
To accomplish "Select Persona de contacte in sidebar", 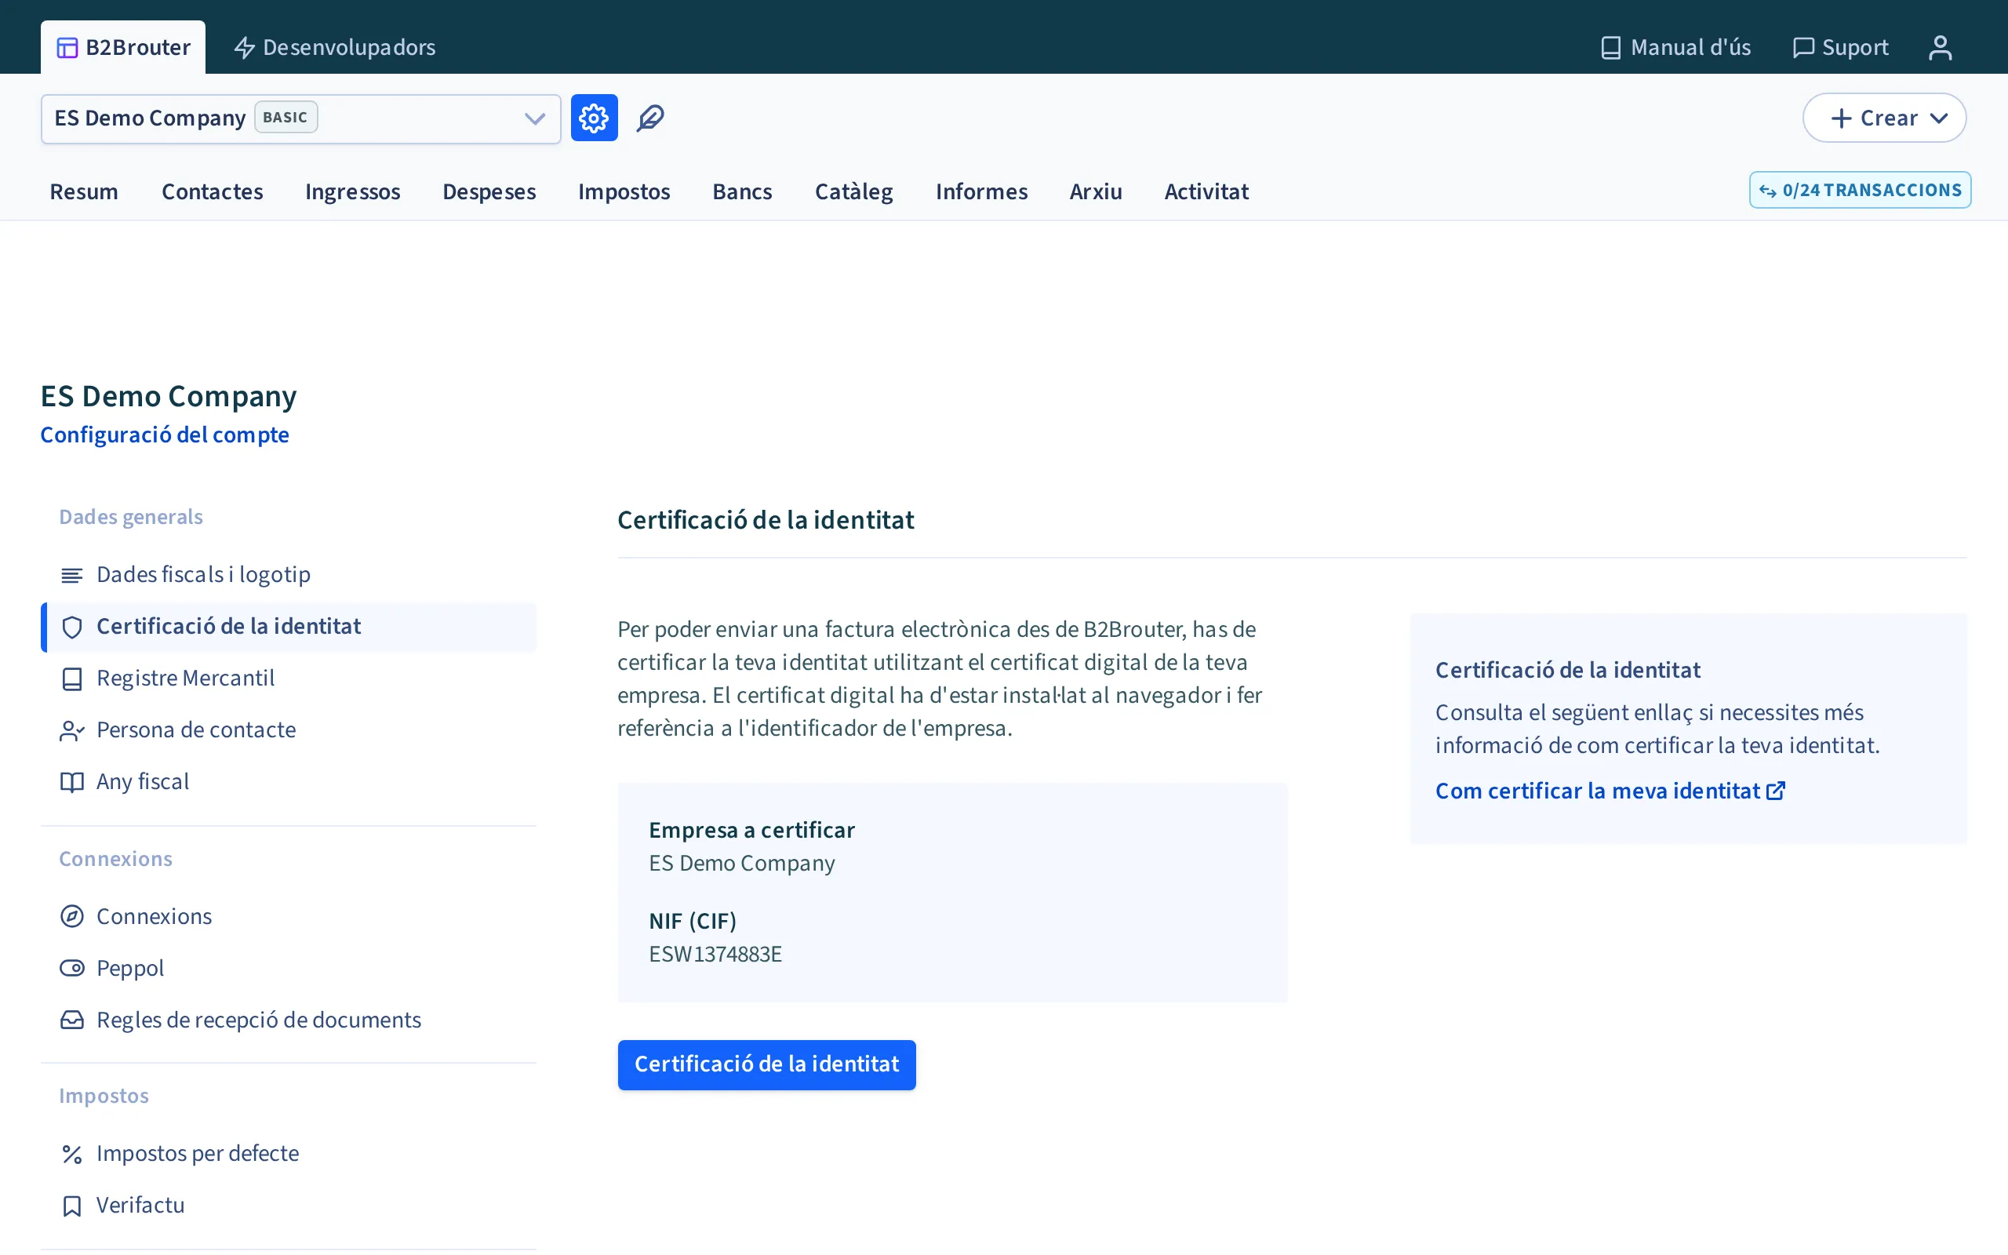I will (x=289, y=730).
